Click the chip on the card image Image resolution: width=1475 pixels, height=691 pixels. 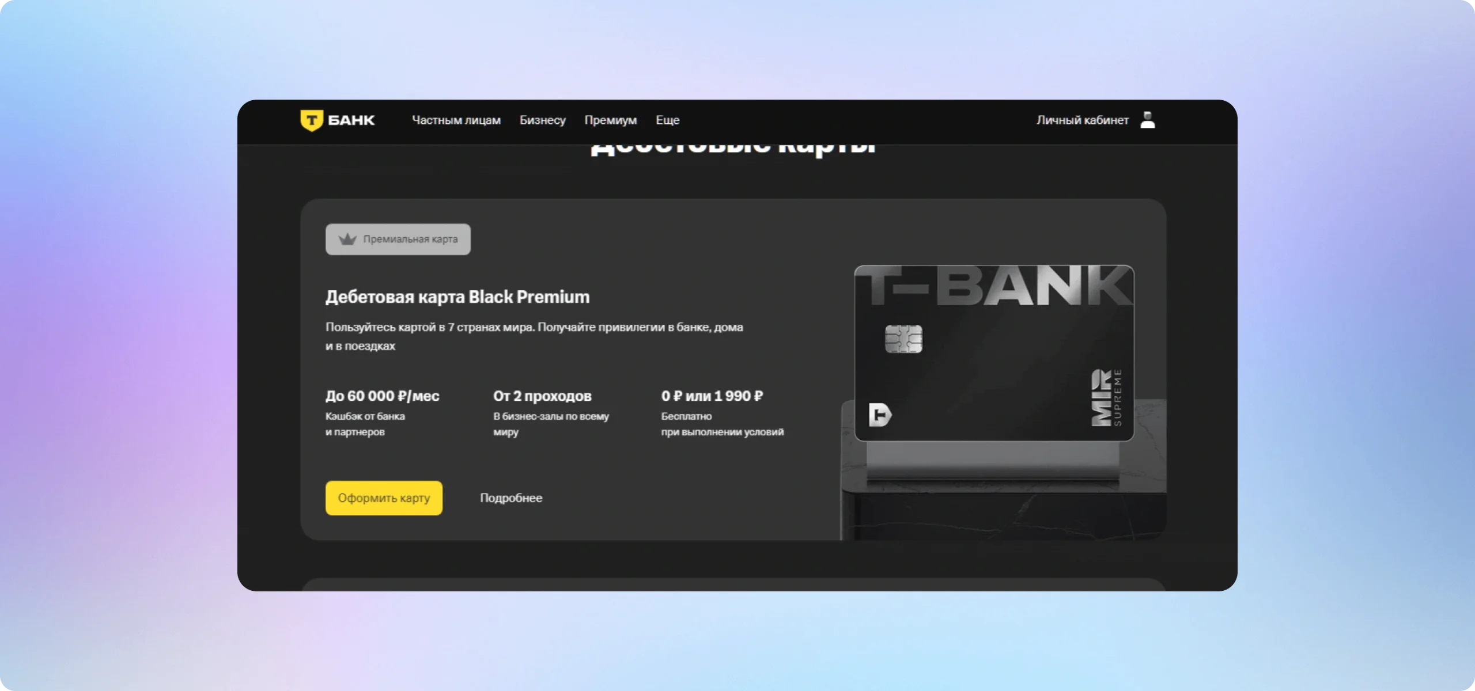903,339
